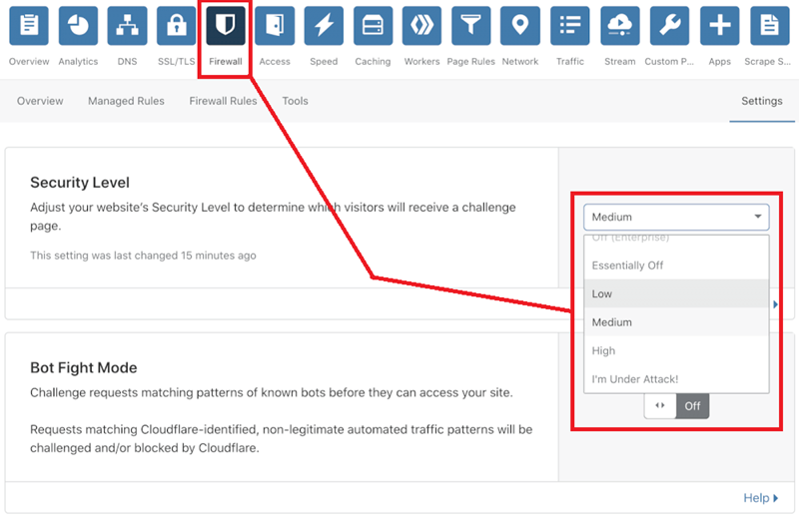Open the Custom Pages wrench icon
Image resolution: width=799 pixels, height=519 pixels.
(669, 26)
